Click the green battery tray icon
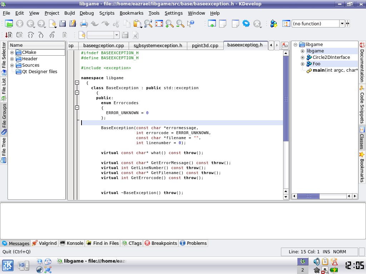 [x=334, y=270]
